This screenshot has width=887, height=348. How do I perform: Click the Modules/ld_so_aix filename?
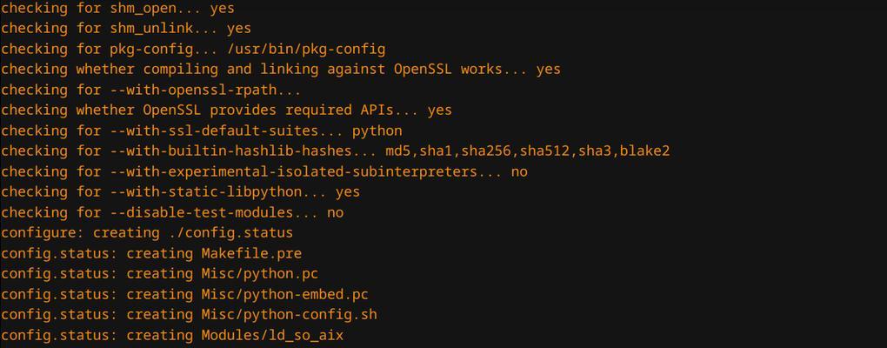point(273,335)
